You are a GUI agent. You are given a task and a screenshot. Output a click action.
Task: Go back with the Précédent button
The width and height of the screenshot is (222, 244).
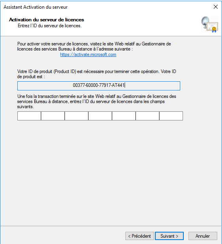click(140, 236)
